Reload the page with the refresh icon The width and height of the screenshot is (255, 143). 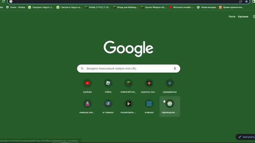[x=3, y=2]
